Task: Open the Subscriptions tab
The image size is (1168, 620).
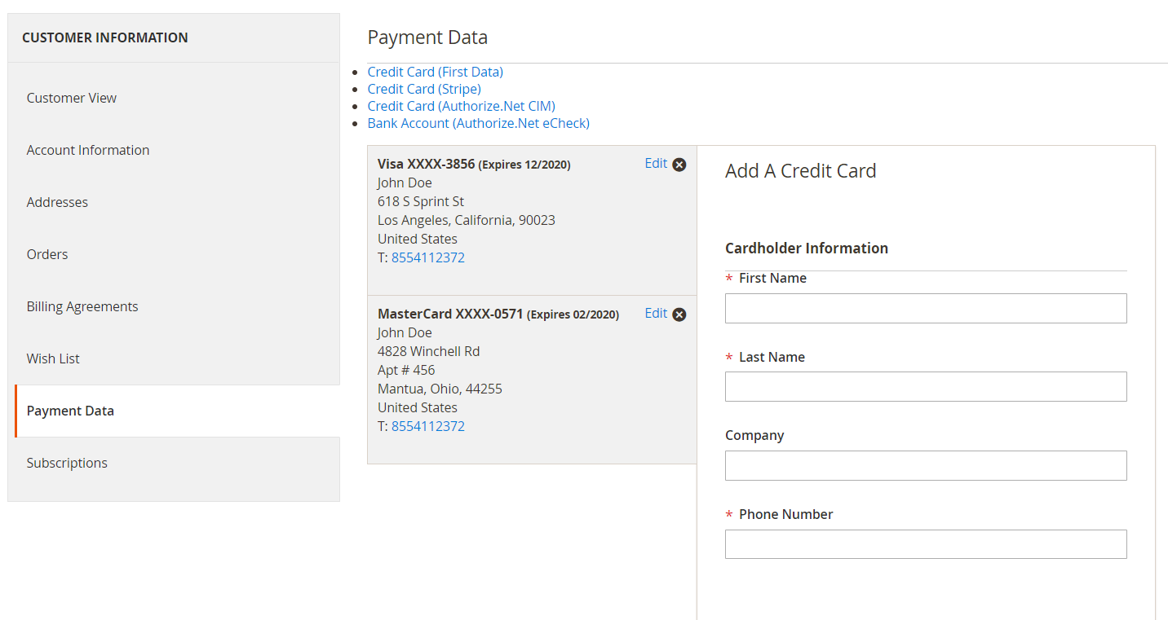Action: tap(67, 463)
